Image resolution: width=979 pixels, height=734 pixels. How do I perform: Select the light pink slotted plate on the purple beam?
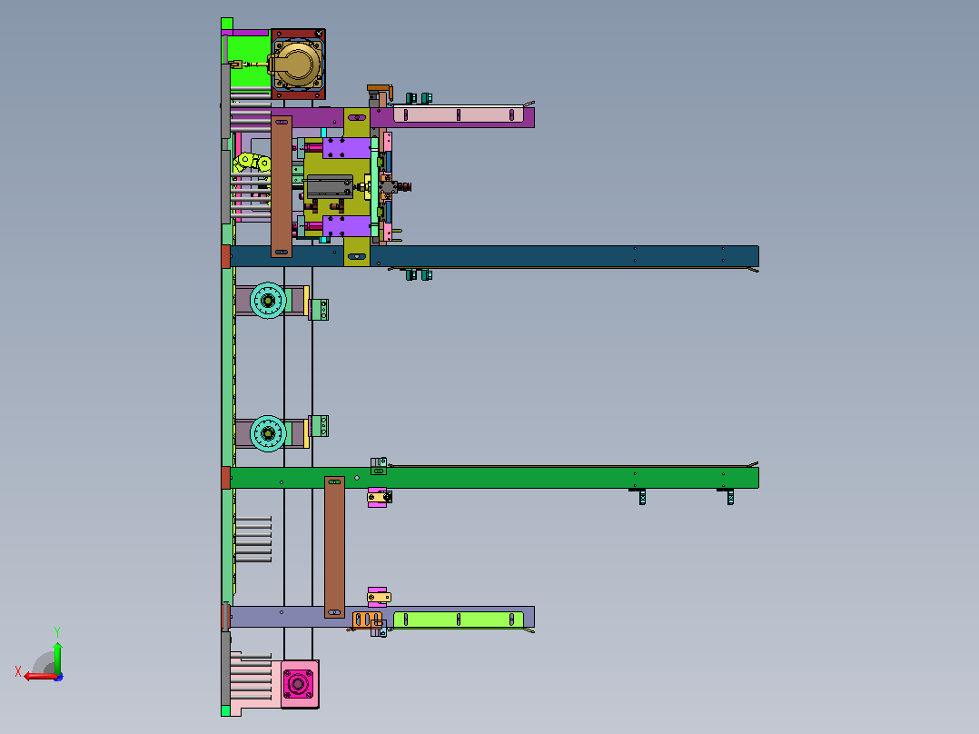click(459, 114)
